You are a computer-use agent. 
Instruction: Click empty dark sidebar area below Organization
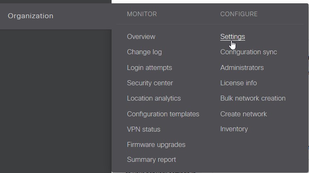56,99
